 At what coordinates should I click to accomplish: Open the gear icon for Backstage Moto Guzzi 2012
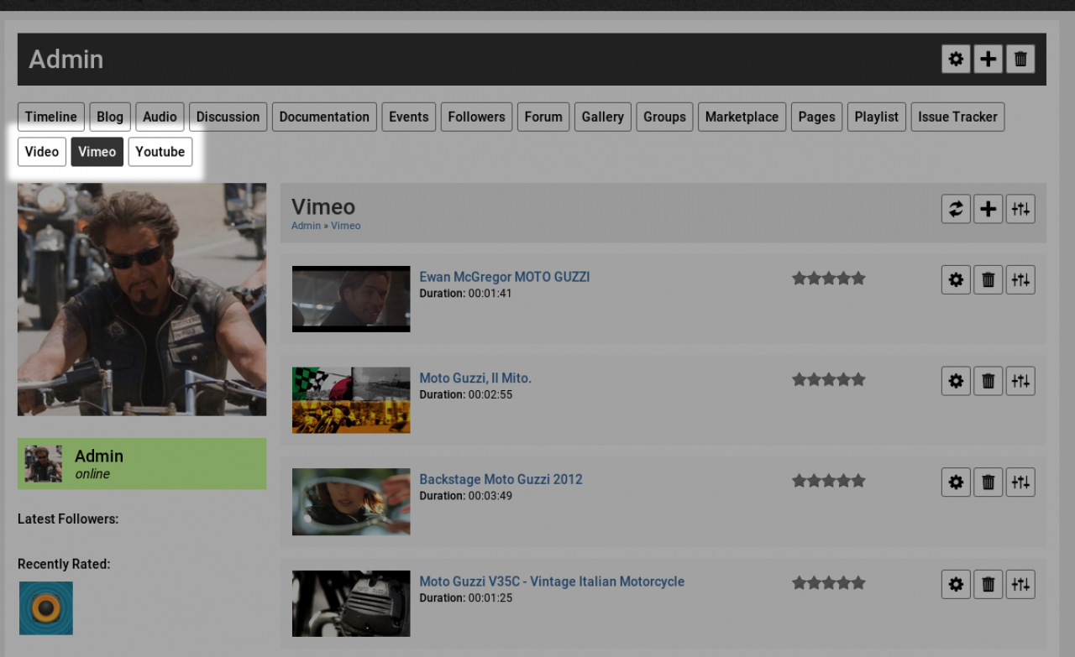click(x=956, y=482)
